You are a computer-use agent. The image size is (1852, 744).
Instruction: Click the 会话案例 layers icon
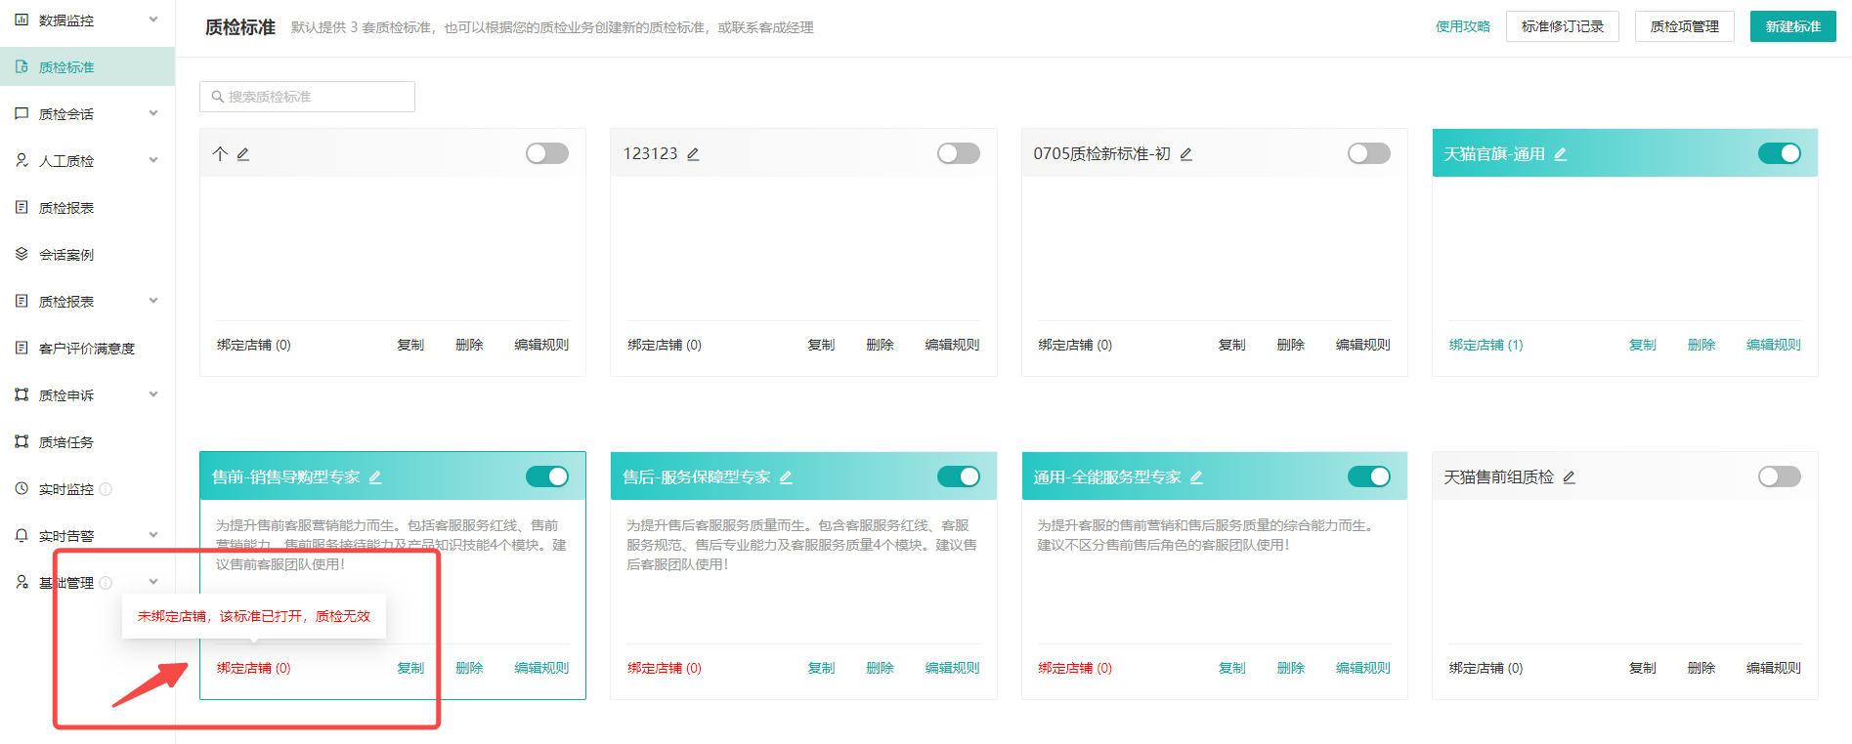(22, 254)
